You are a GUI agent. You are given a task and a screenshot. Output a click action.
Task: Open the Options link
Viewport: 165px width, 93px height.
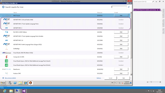[99, 78]
